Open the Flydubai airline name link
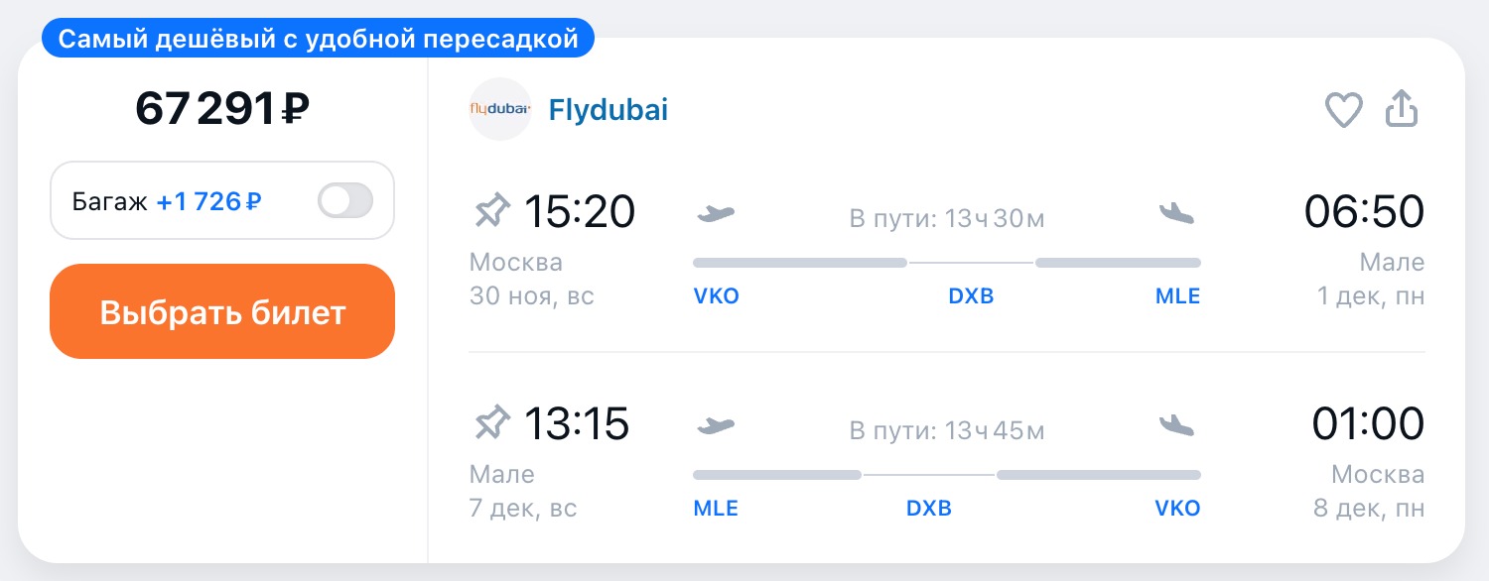This screenshot has width=1489, height=581. [608, 110]
